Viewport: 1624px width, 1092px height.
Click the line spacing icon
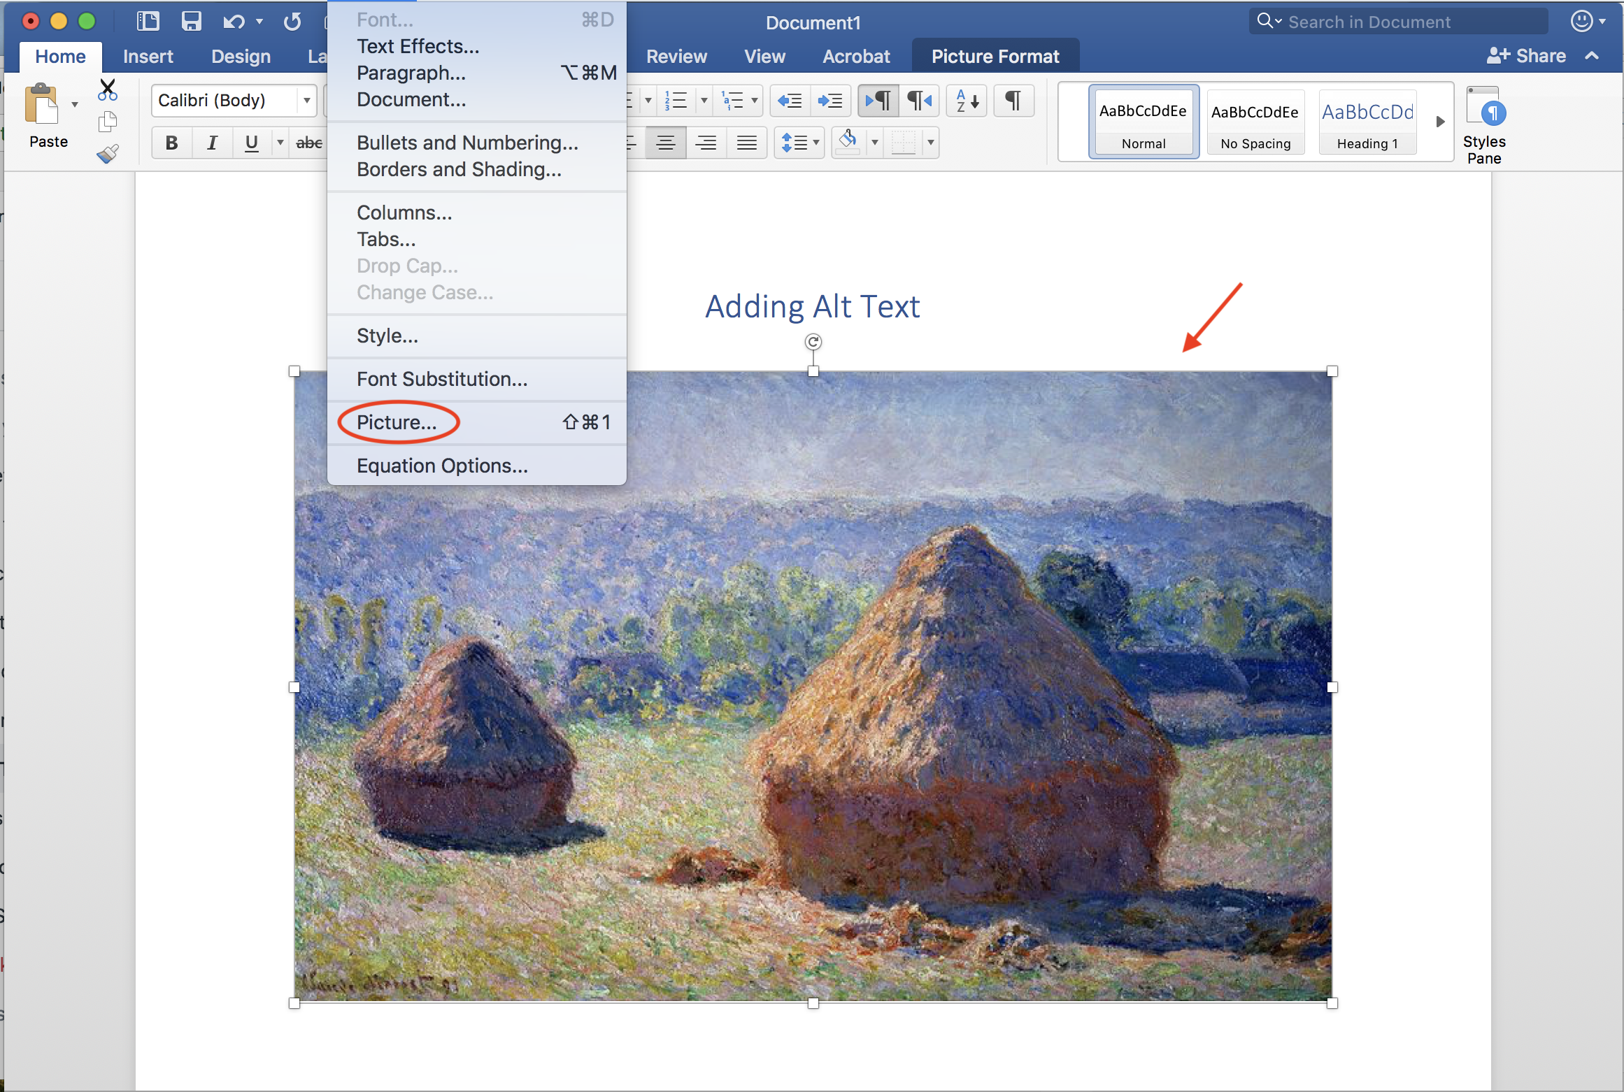pos(794,143)
